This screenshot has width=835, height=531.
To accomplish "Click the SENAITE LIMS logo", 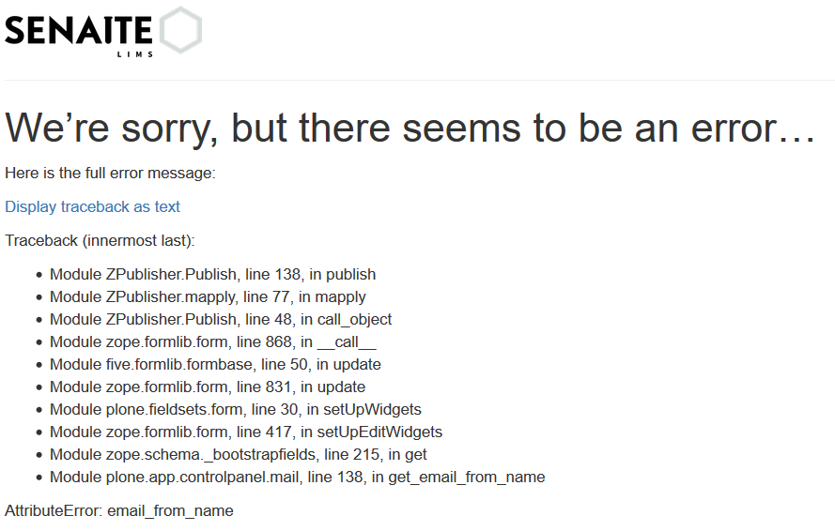I will coord(103,31).
